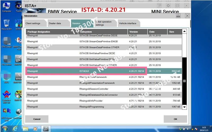Open Windows Explorer folder in taskbar
The width and height of the screenshot is (212, 132).
[x=25, y=129]
